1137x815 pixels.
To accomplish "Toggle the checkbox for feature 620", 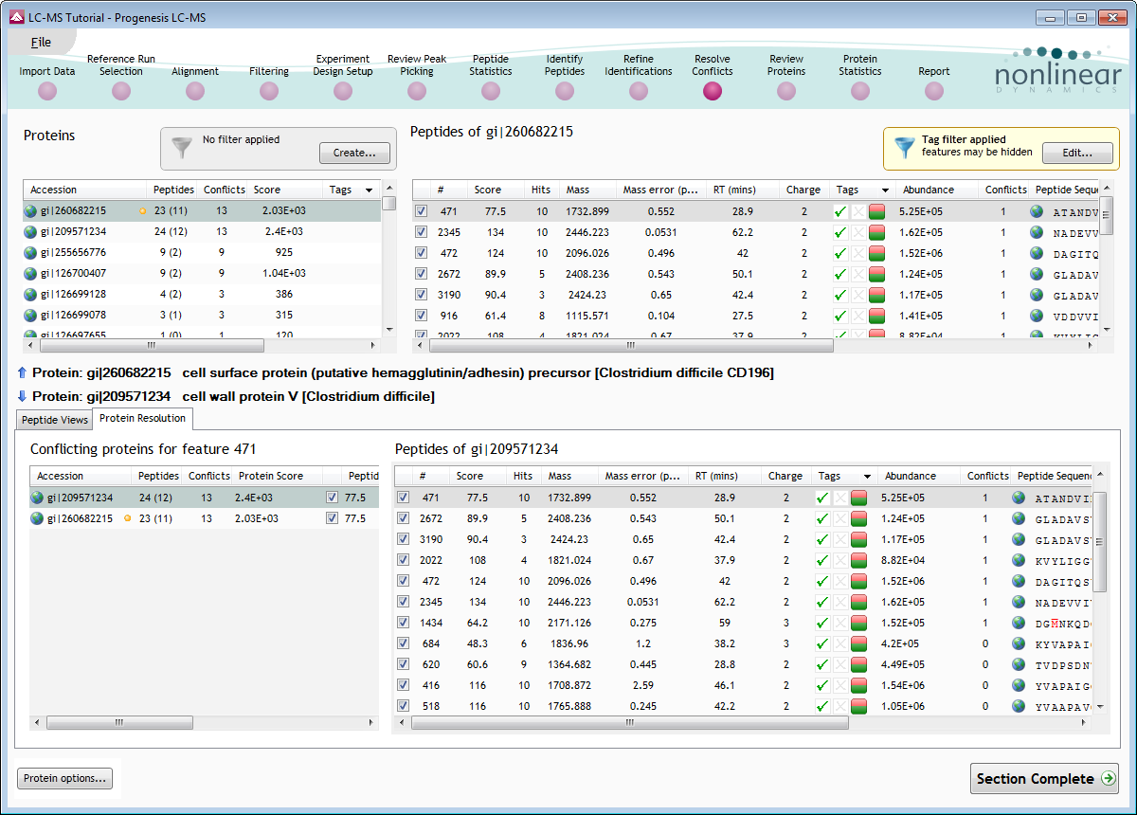I will click(403, 664).
